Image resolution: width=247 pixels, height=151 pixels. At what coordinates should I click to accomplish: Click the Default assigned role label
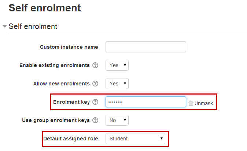pos(71,139)
